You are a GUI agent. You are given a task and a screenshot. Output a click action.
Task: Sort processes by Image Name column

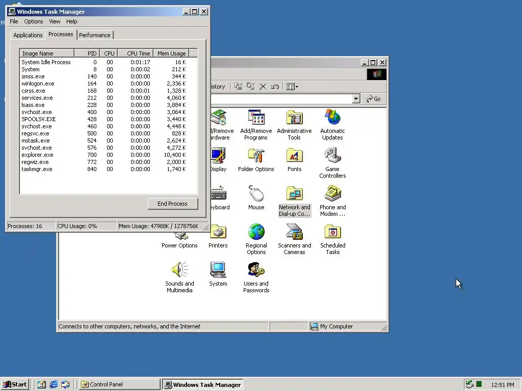[x=46, y=53]
